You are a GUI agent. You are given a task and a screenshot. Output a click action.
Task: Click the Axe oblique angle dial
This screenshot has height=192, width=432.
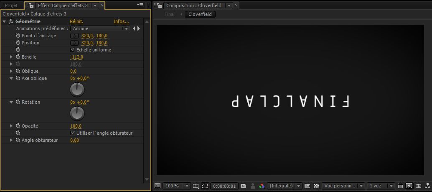(x=77, y=90)
